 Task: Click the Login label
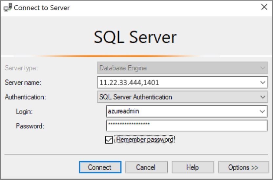tap(24, 111)
